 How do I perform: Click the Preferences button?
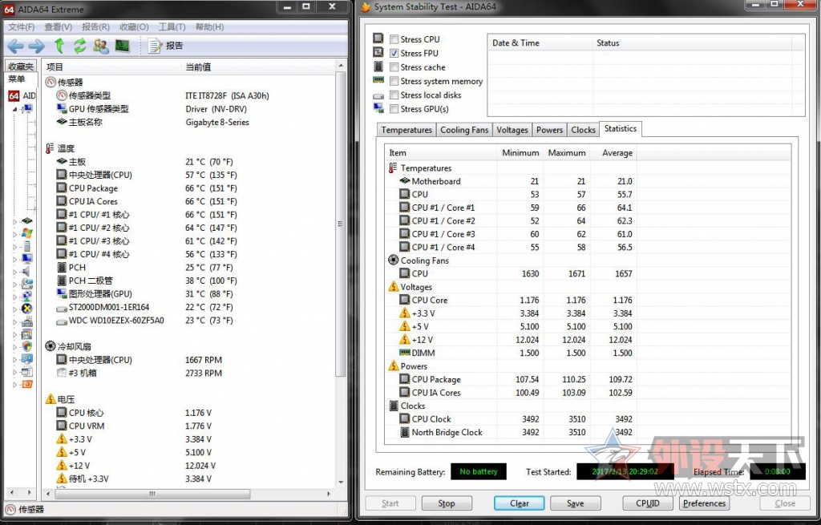pyautogui.click(x=704, y=503)
